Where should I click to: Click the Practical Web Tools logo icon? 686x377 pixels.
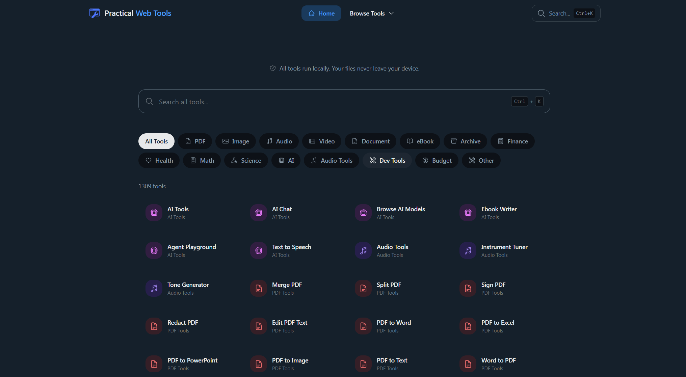(x=94, y=13)
